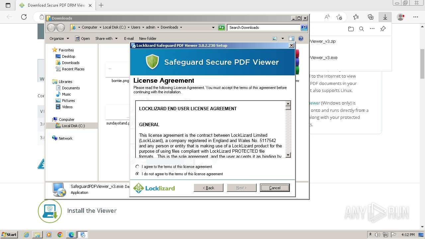Click the Download Secure PDF DRM Viewer tab
Image resolution: width=425 pixels, height=239 pixels.
[55, 5]
